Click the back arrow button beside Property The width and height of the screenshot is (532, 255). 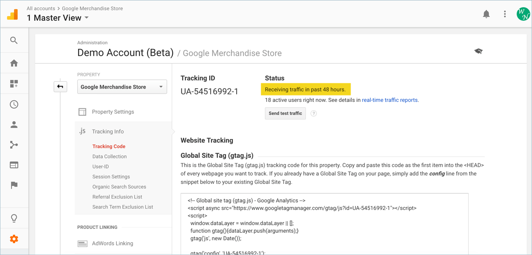(x=60, y=87)
